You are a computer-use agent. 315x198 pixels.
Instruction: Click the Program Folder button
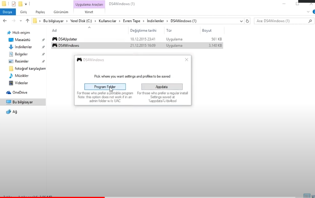tap(105, 87)
